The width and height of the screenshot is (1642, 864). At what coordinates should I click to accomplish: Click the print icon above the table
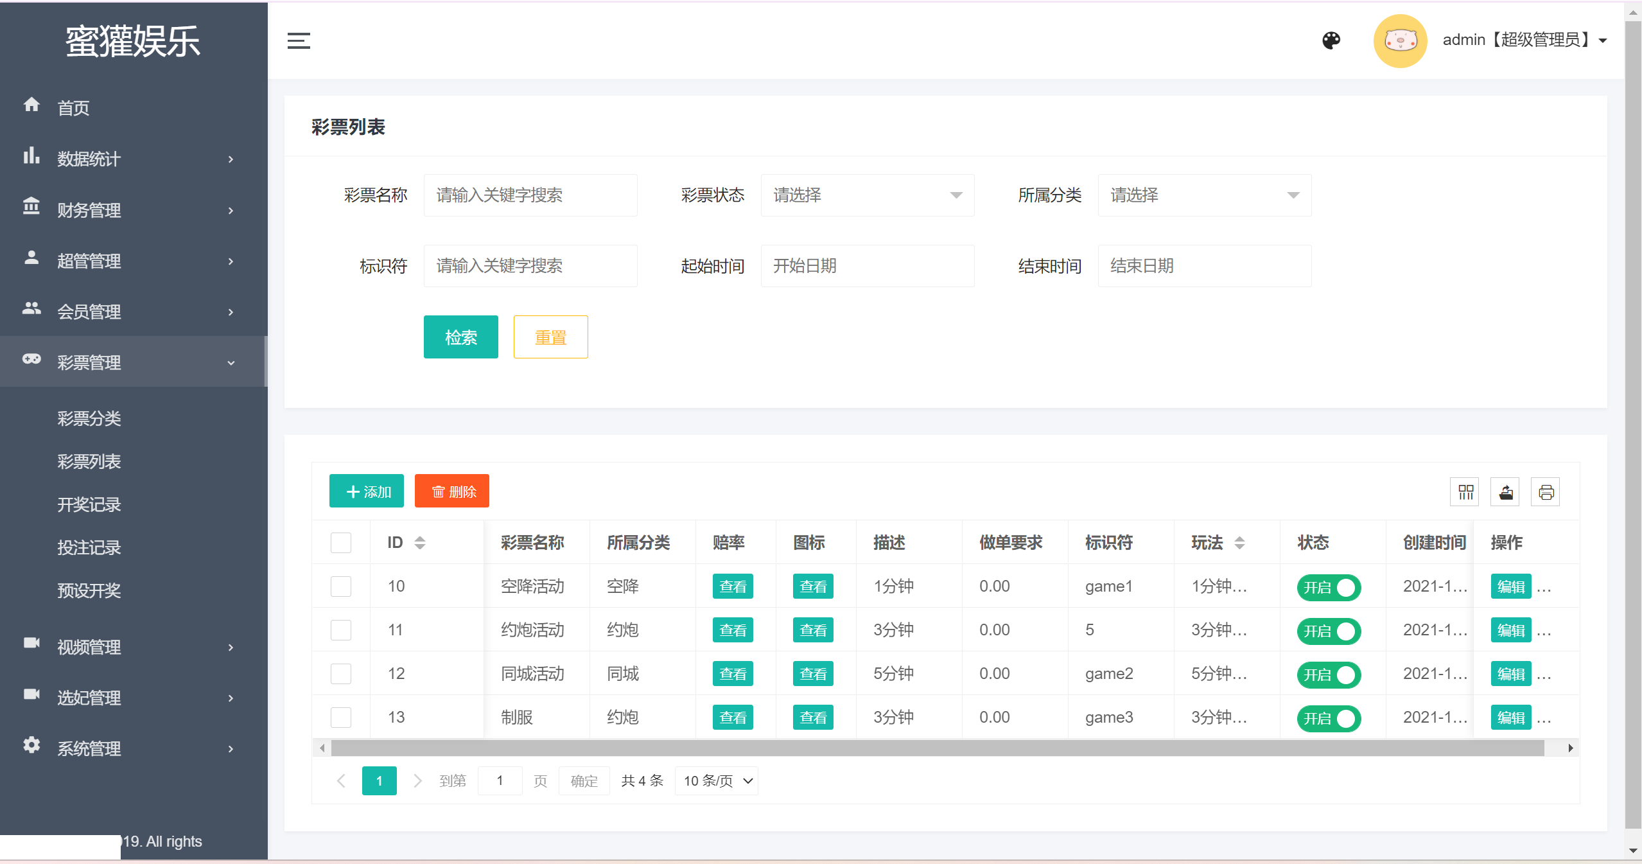pos(1546,491)
